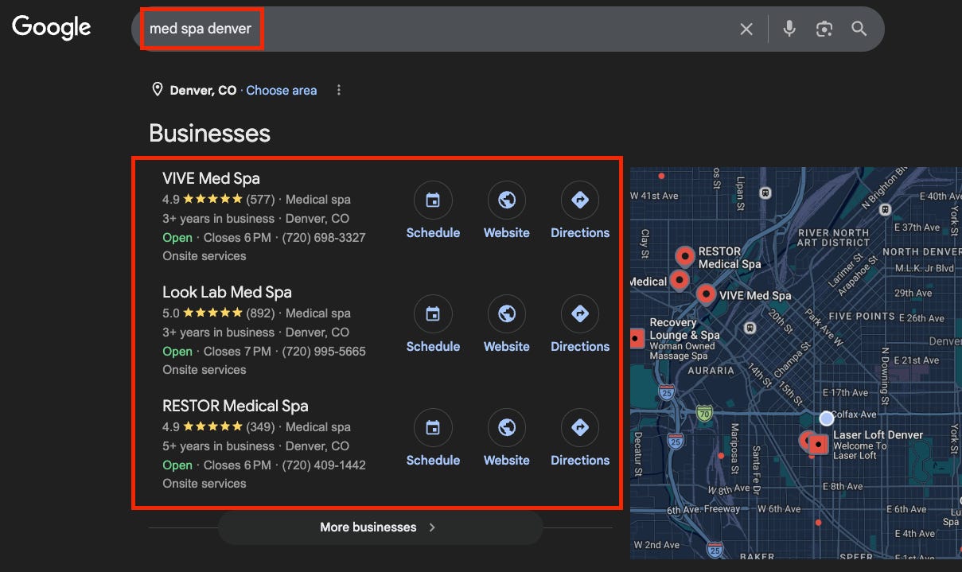Screen dimensions: 962x572
Task: Select the Laser Loft Denver map marker
Action: pyautogui.click(x=818, y=444)
